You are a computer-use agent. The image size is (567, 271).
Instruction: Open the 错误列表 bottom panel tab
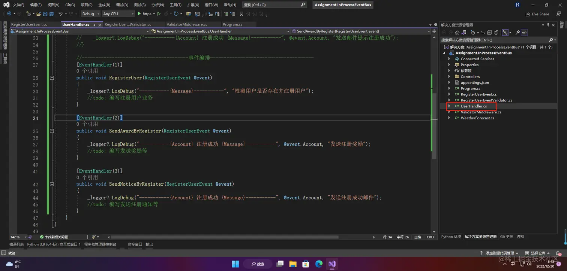[x=16, y=244]
